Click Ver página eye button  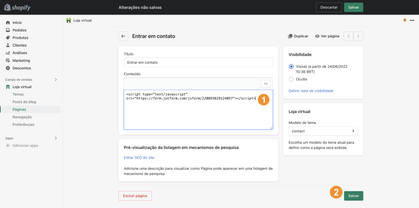point(327,36)
